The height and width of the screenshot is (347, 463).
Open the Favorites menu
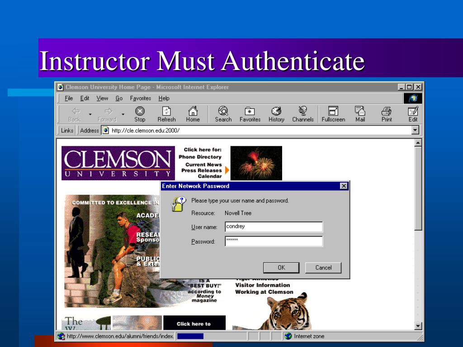tap(141, 98)
